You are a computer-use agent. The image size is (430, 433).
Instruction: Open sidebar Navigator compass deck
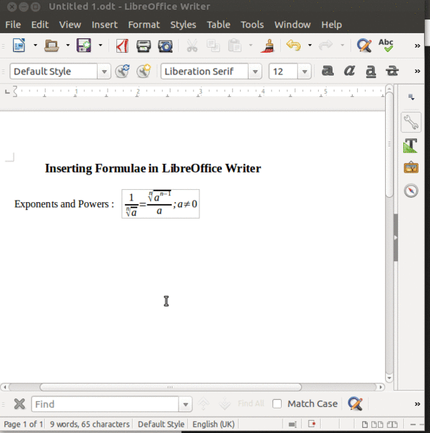[411, 191]
